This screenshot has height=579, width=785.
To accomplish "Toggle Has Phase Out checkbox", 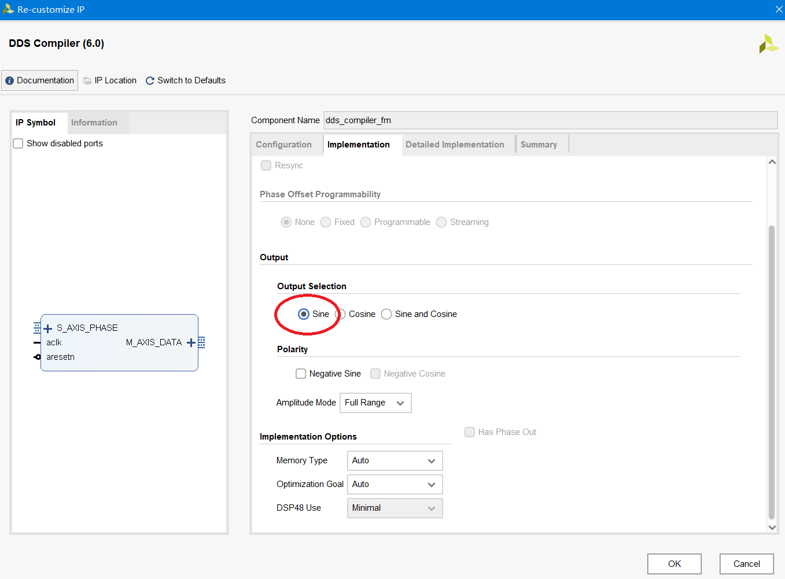I will 470,432.
